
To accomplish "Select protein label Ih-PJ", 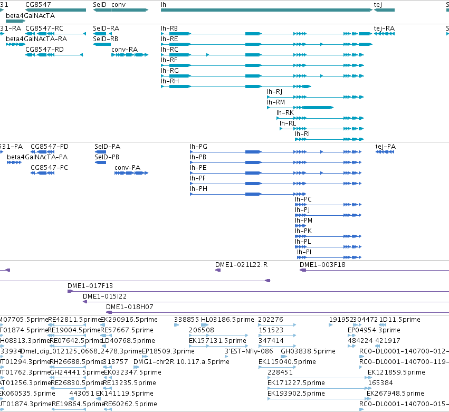I will pyautogui.click(x=302, y=210).
